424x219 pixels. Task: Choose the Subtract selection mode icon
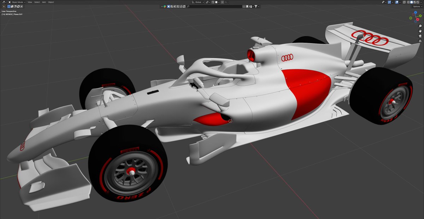[x=15, y=6]
